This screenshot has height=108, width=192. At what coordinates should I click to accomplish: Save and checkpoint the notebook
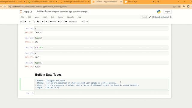point(21,22)
